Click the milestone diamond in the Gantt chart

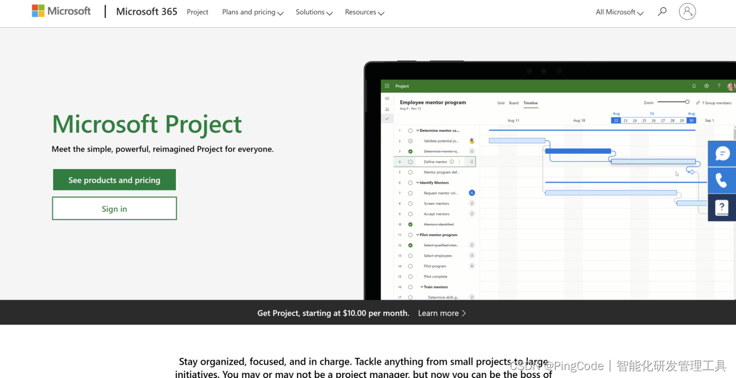[x=692, y=172]
